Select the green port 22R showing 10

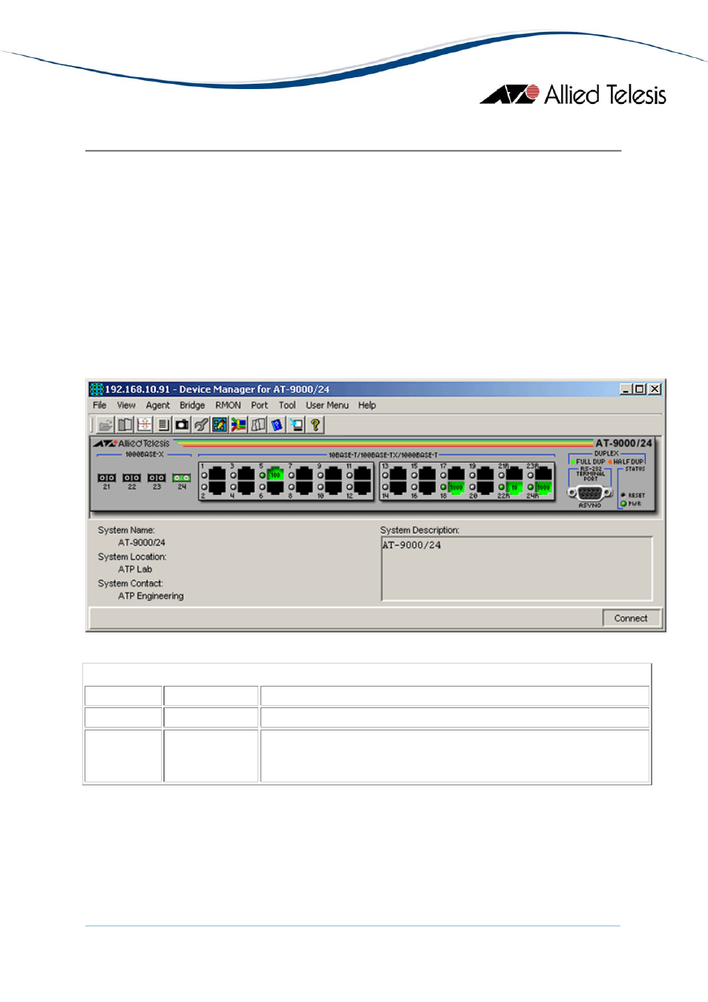click(514, 487)
